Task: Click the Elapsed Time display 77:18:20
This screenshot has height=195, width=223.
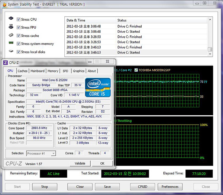Action: pyautogui.click(x=199, y=173)
